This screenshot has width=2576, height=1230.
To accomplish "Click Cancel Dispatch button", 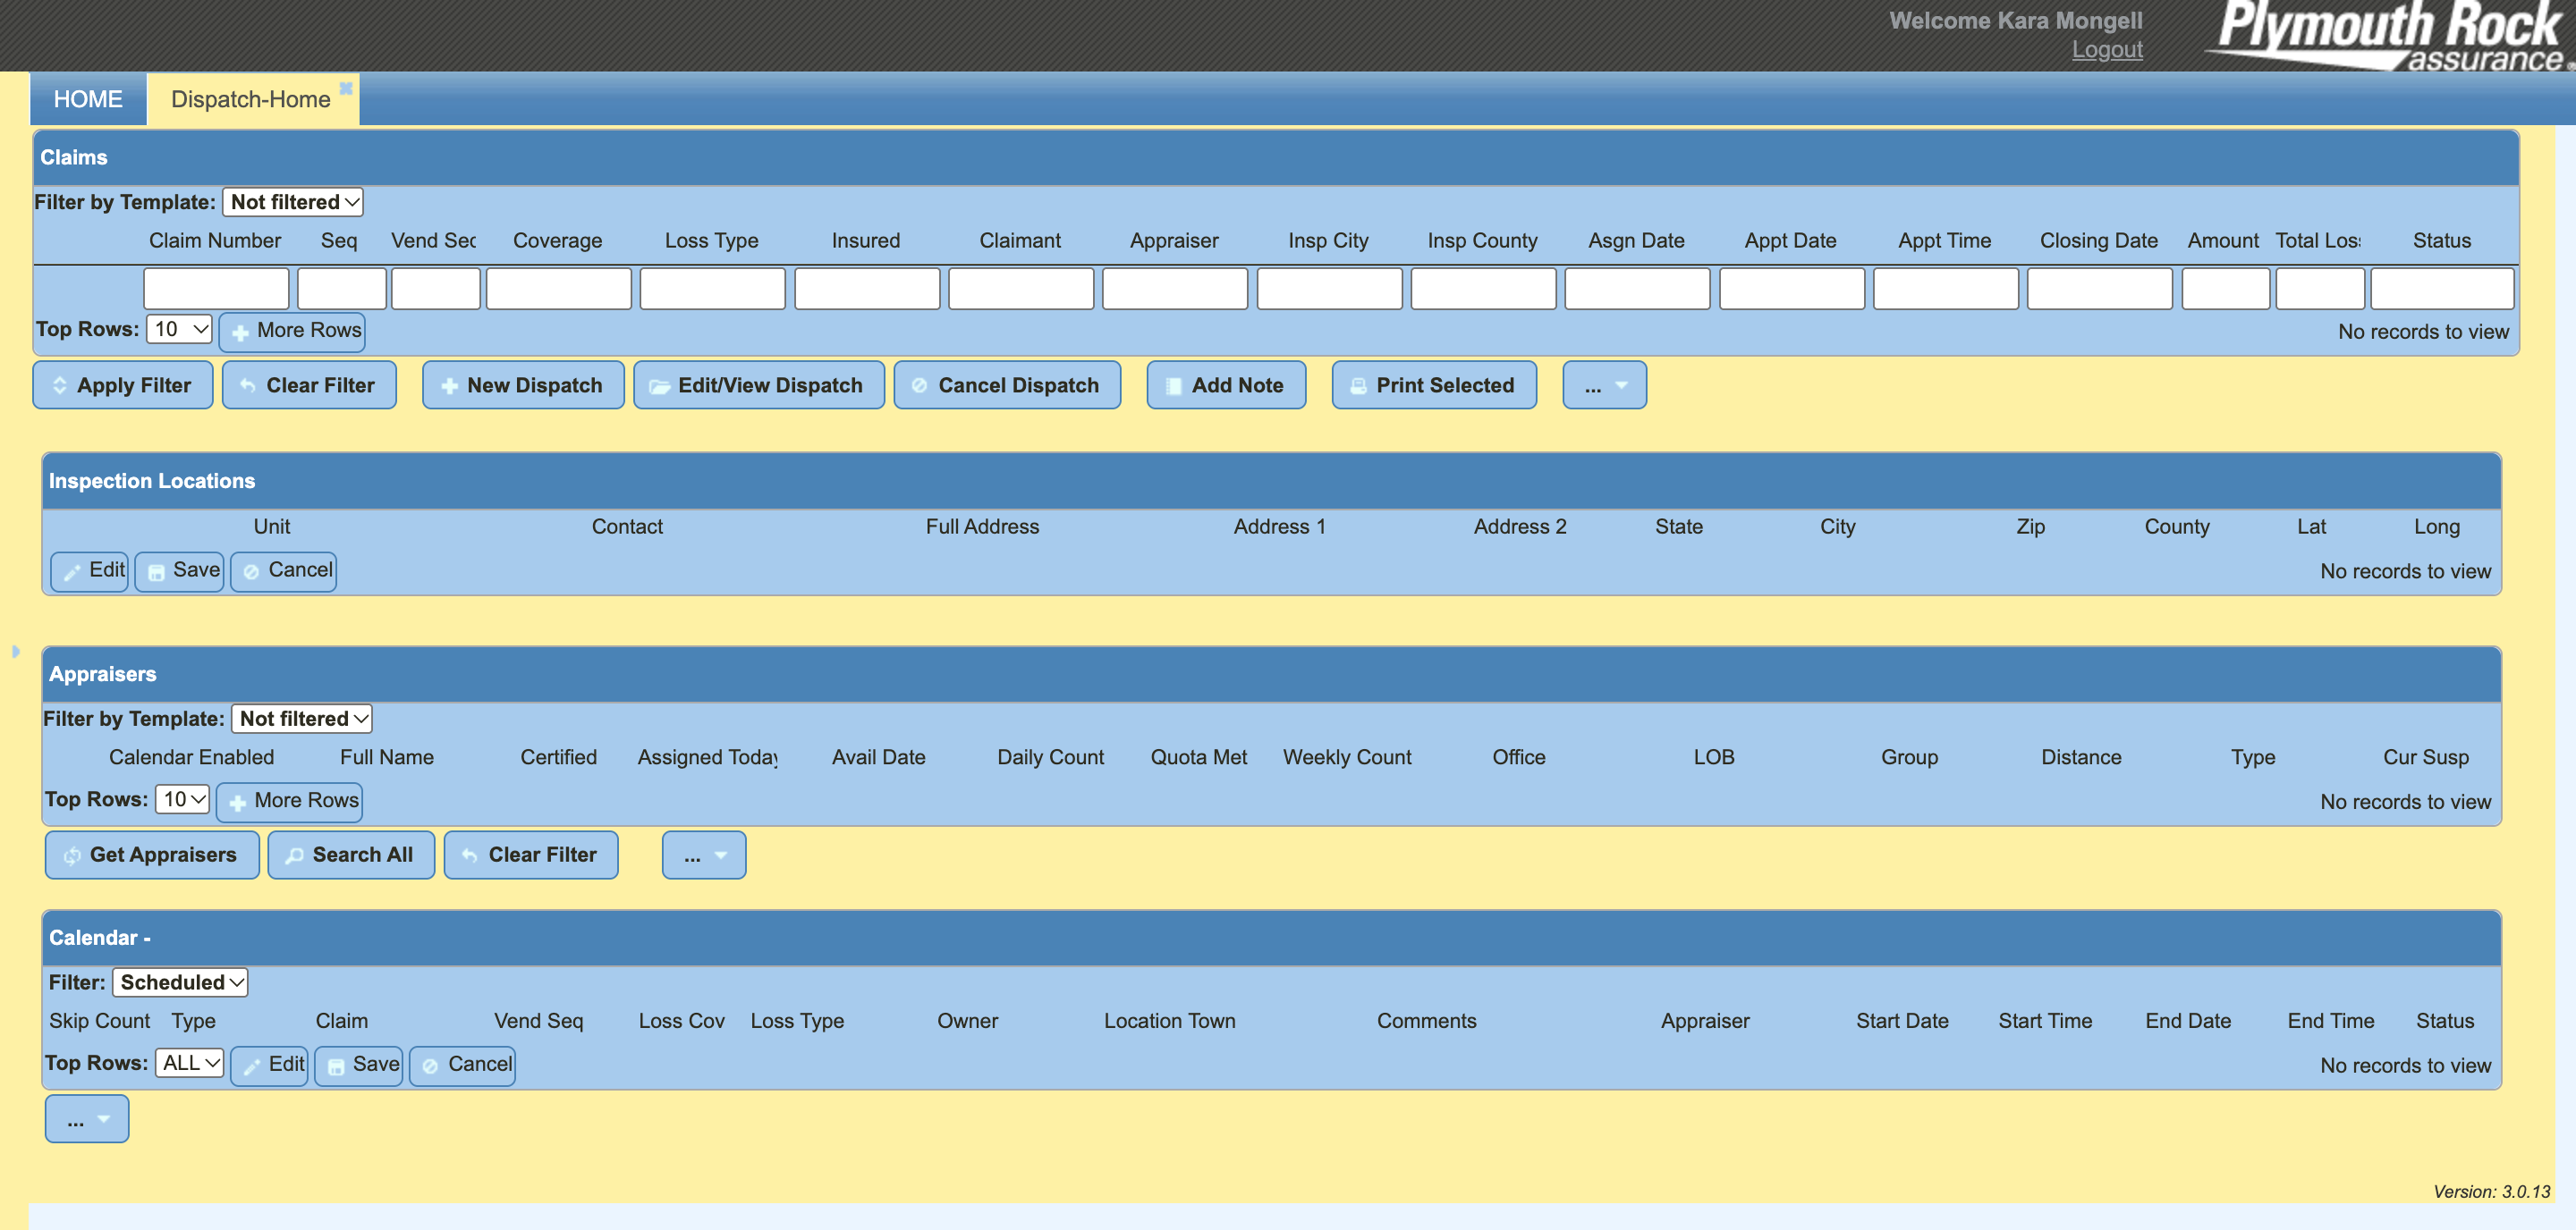I will [x=1007, y=384].
